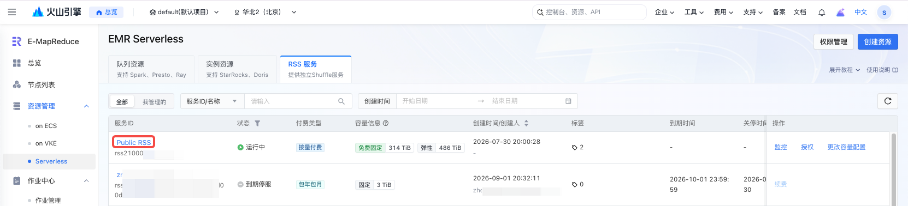Viewport: 908px width, 206px height.
Task: Click the 节点列表 sidebar icon
Action: [17, 85]
